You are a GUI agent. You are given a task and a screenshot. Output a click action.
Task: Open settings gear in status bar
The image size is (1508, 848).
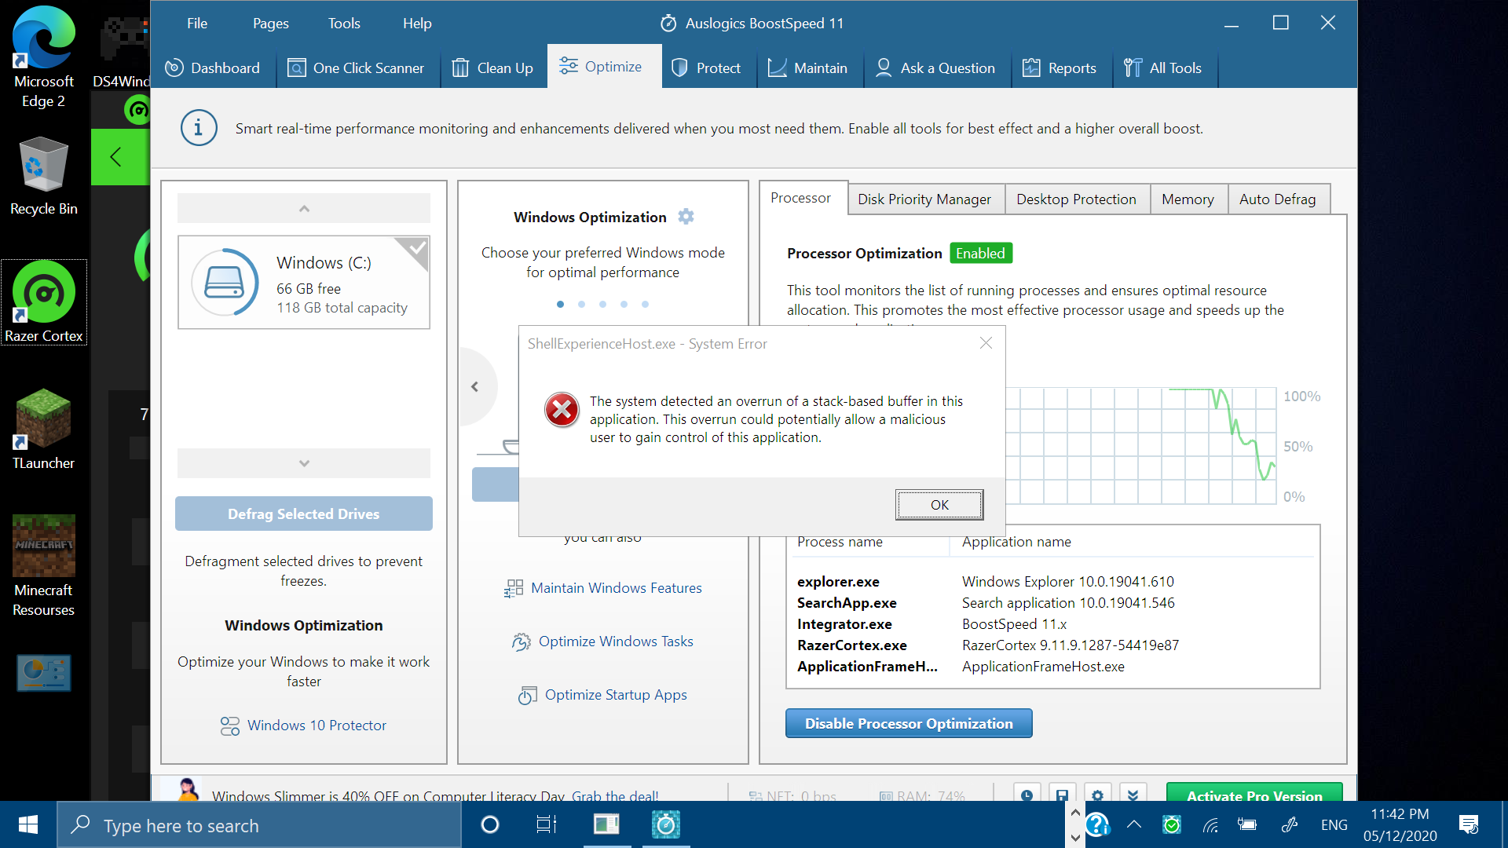tap(1097, 792)
